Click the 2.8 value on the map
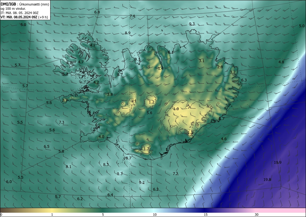Image resolution: width=306 pixels, height=217 pixels. pyautogui.click(x=220, y=67)
